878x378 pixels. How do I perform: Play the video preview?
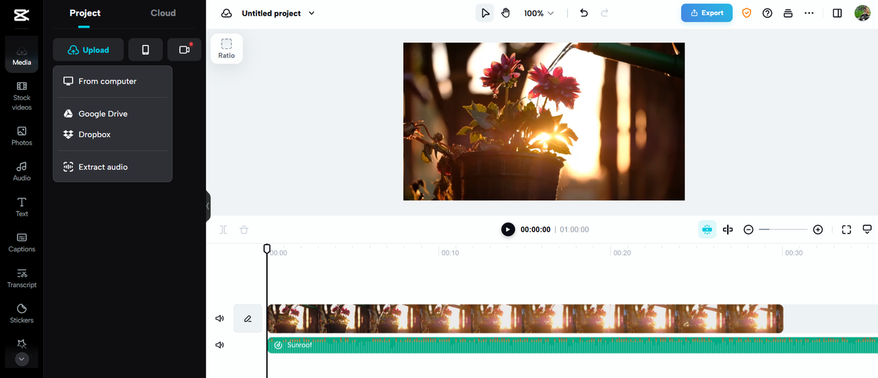(508, 229)
